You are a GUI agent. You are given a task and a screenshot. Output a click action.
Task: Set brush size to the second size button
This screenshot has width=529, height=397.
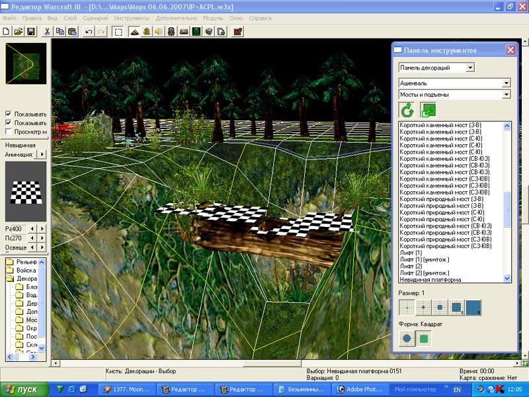coord(423,308)
